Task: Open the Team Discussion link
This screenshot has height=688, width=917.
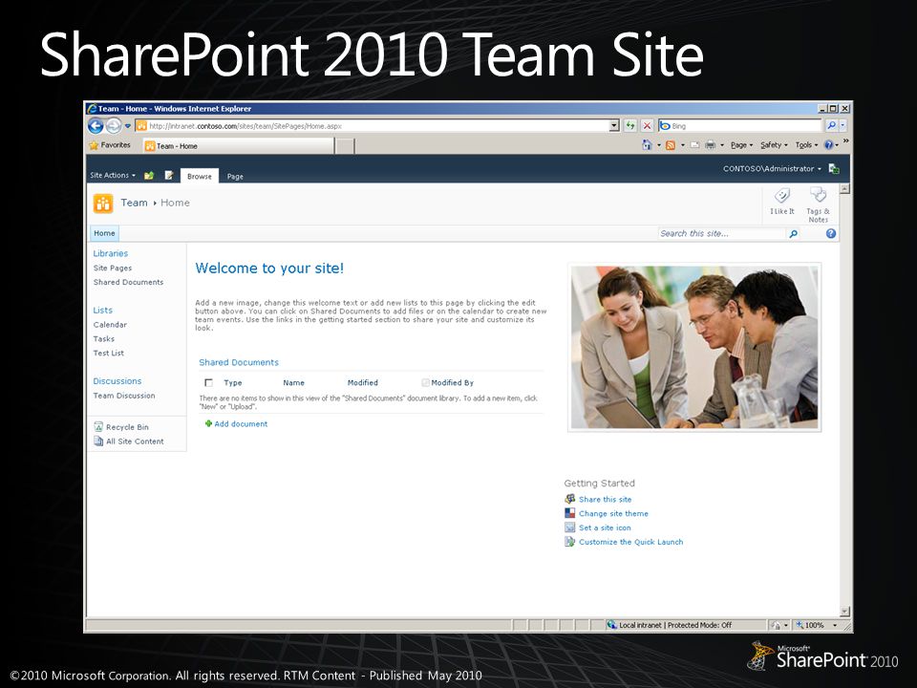Action: [x=124, y=396]
